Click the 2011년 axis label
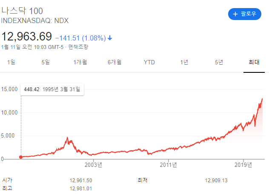The height and width of the screenshot is (195, 269). point(168,165)
